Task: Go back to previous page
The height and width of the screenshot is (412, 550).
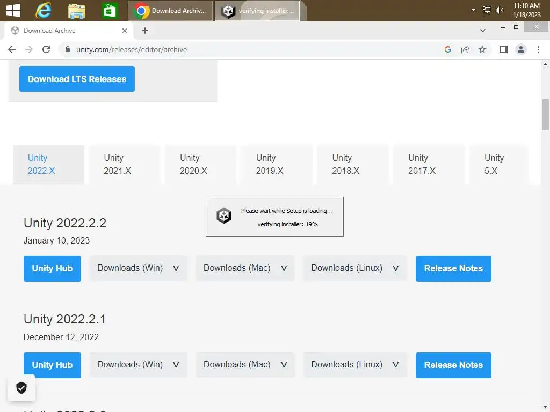Action: pos(12,49)
